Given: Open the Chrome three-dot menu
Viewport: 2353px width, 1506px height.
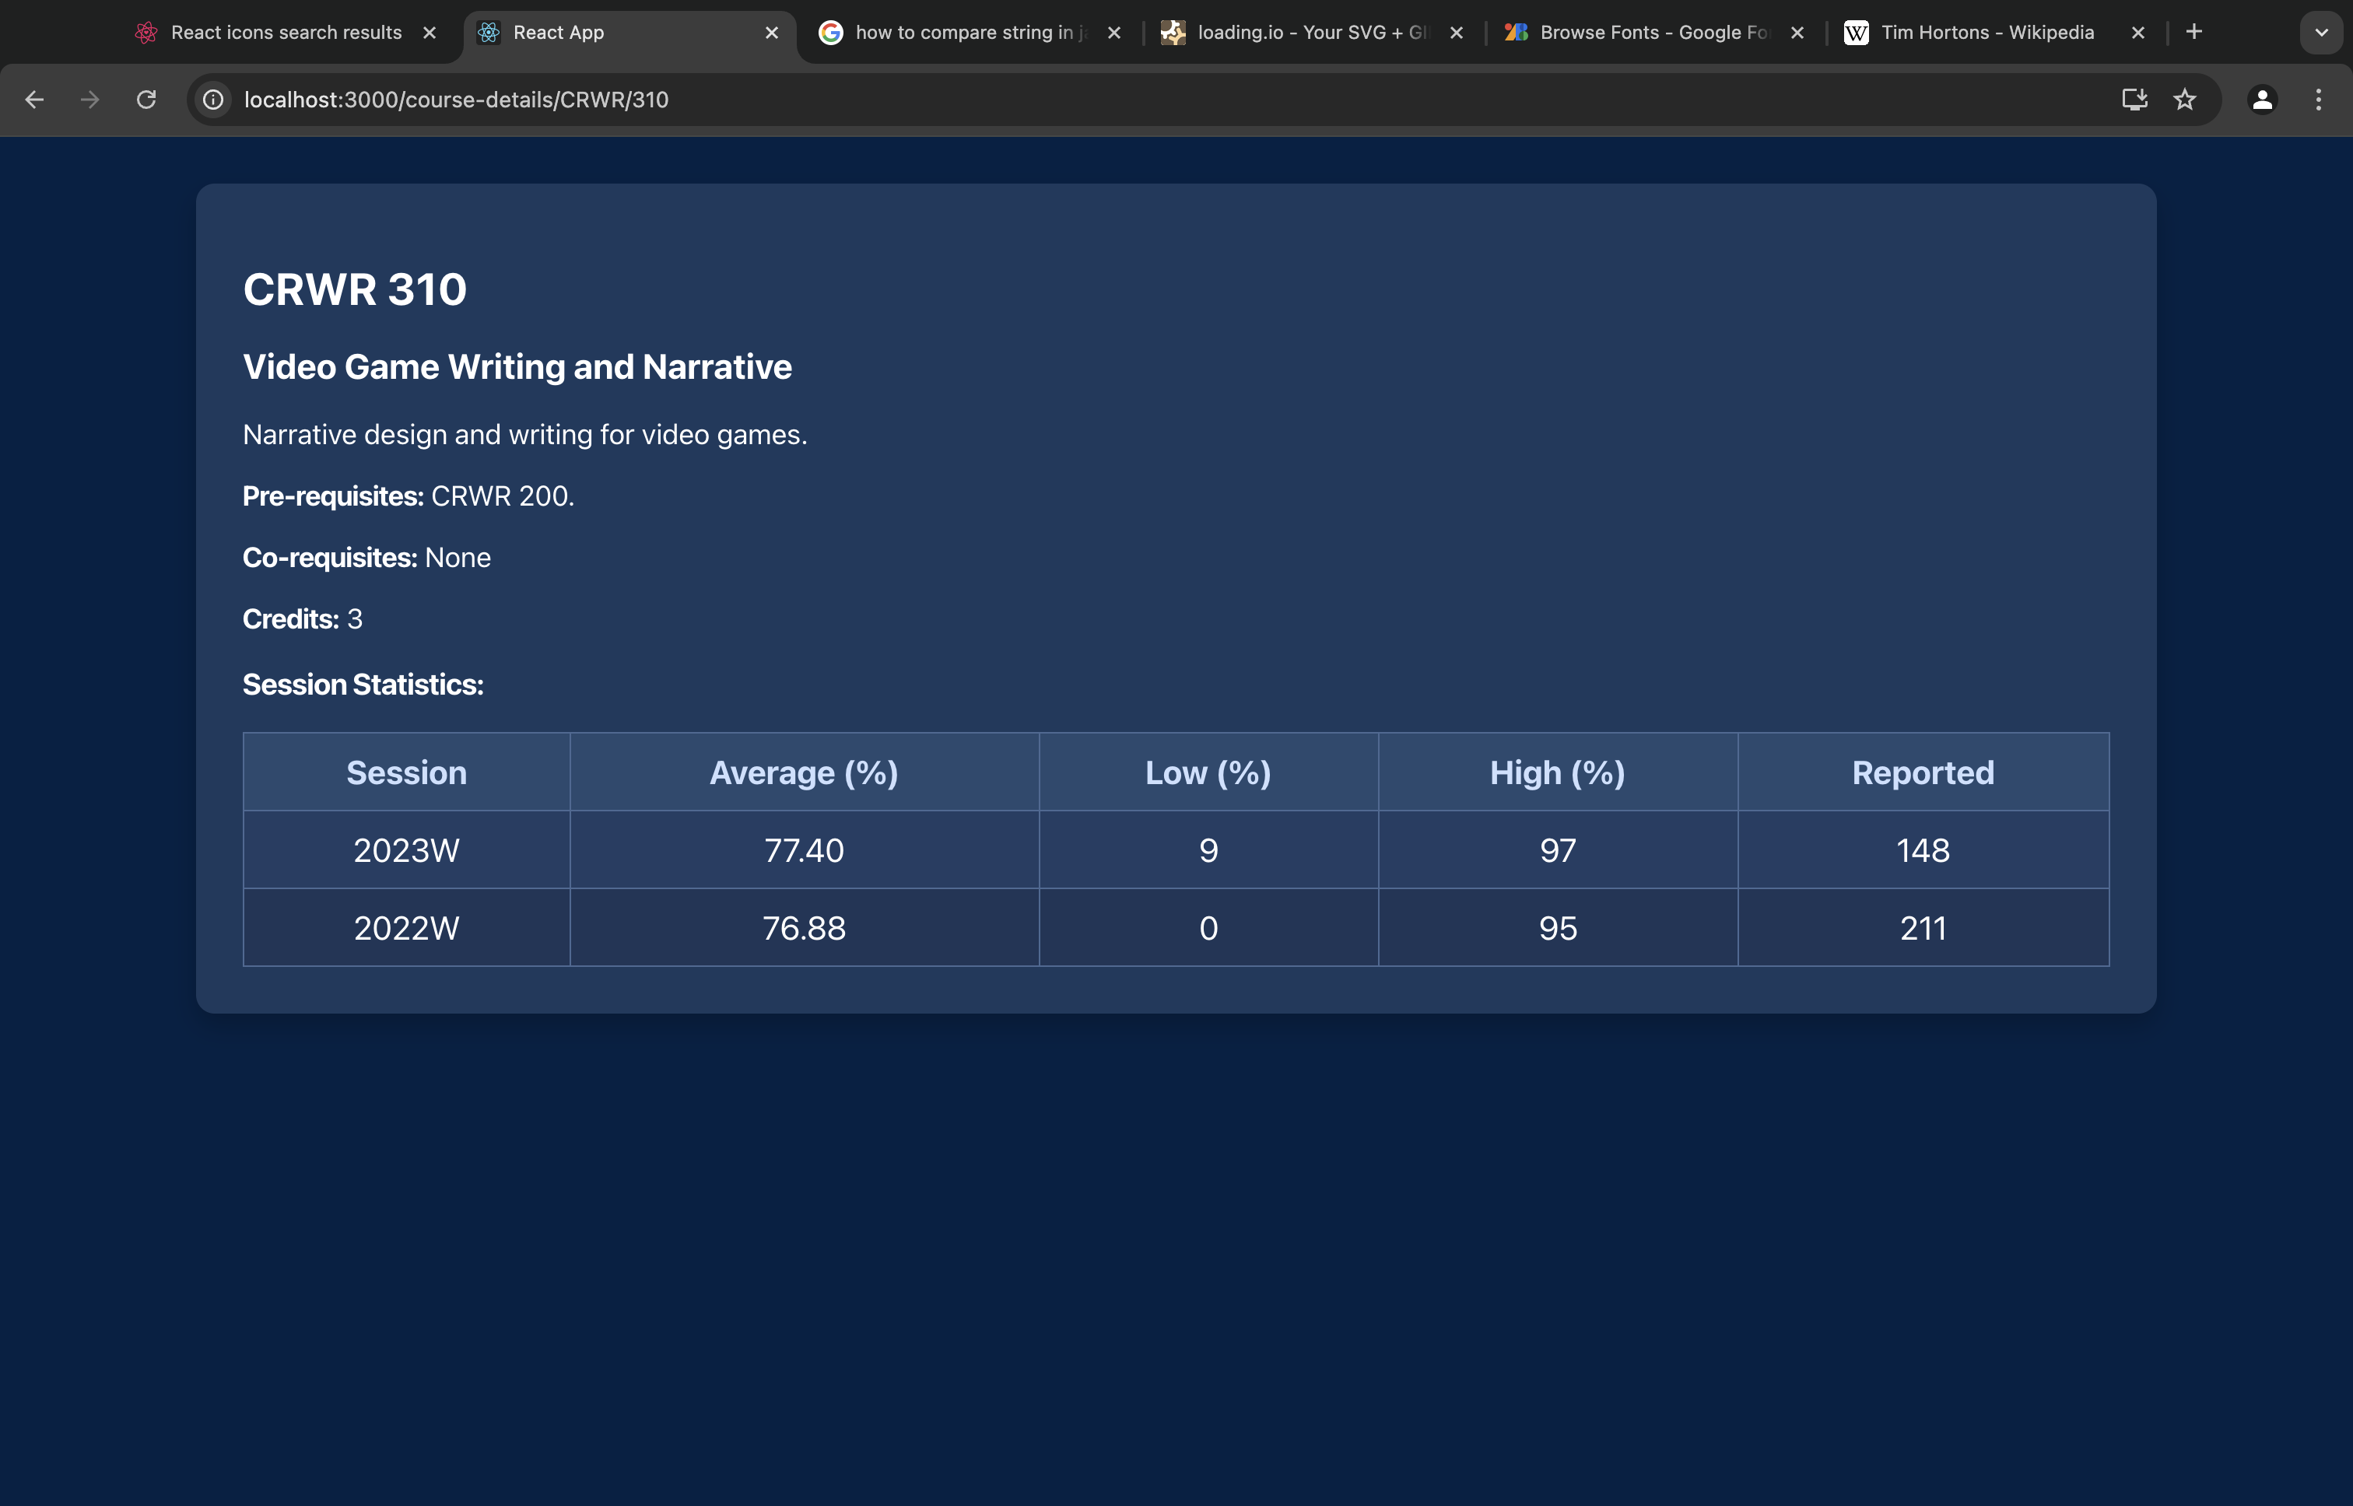Looking at the screenshot, I should click(2319, 100).
